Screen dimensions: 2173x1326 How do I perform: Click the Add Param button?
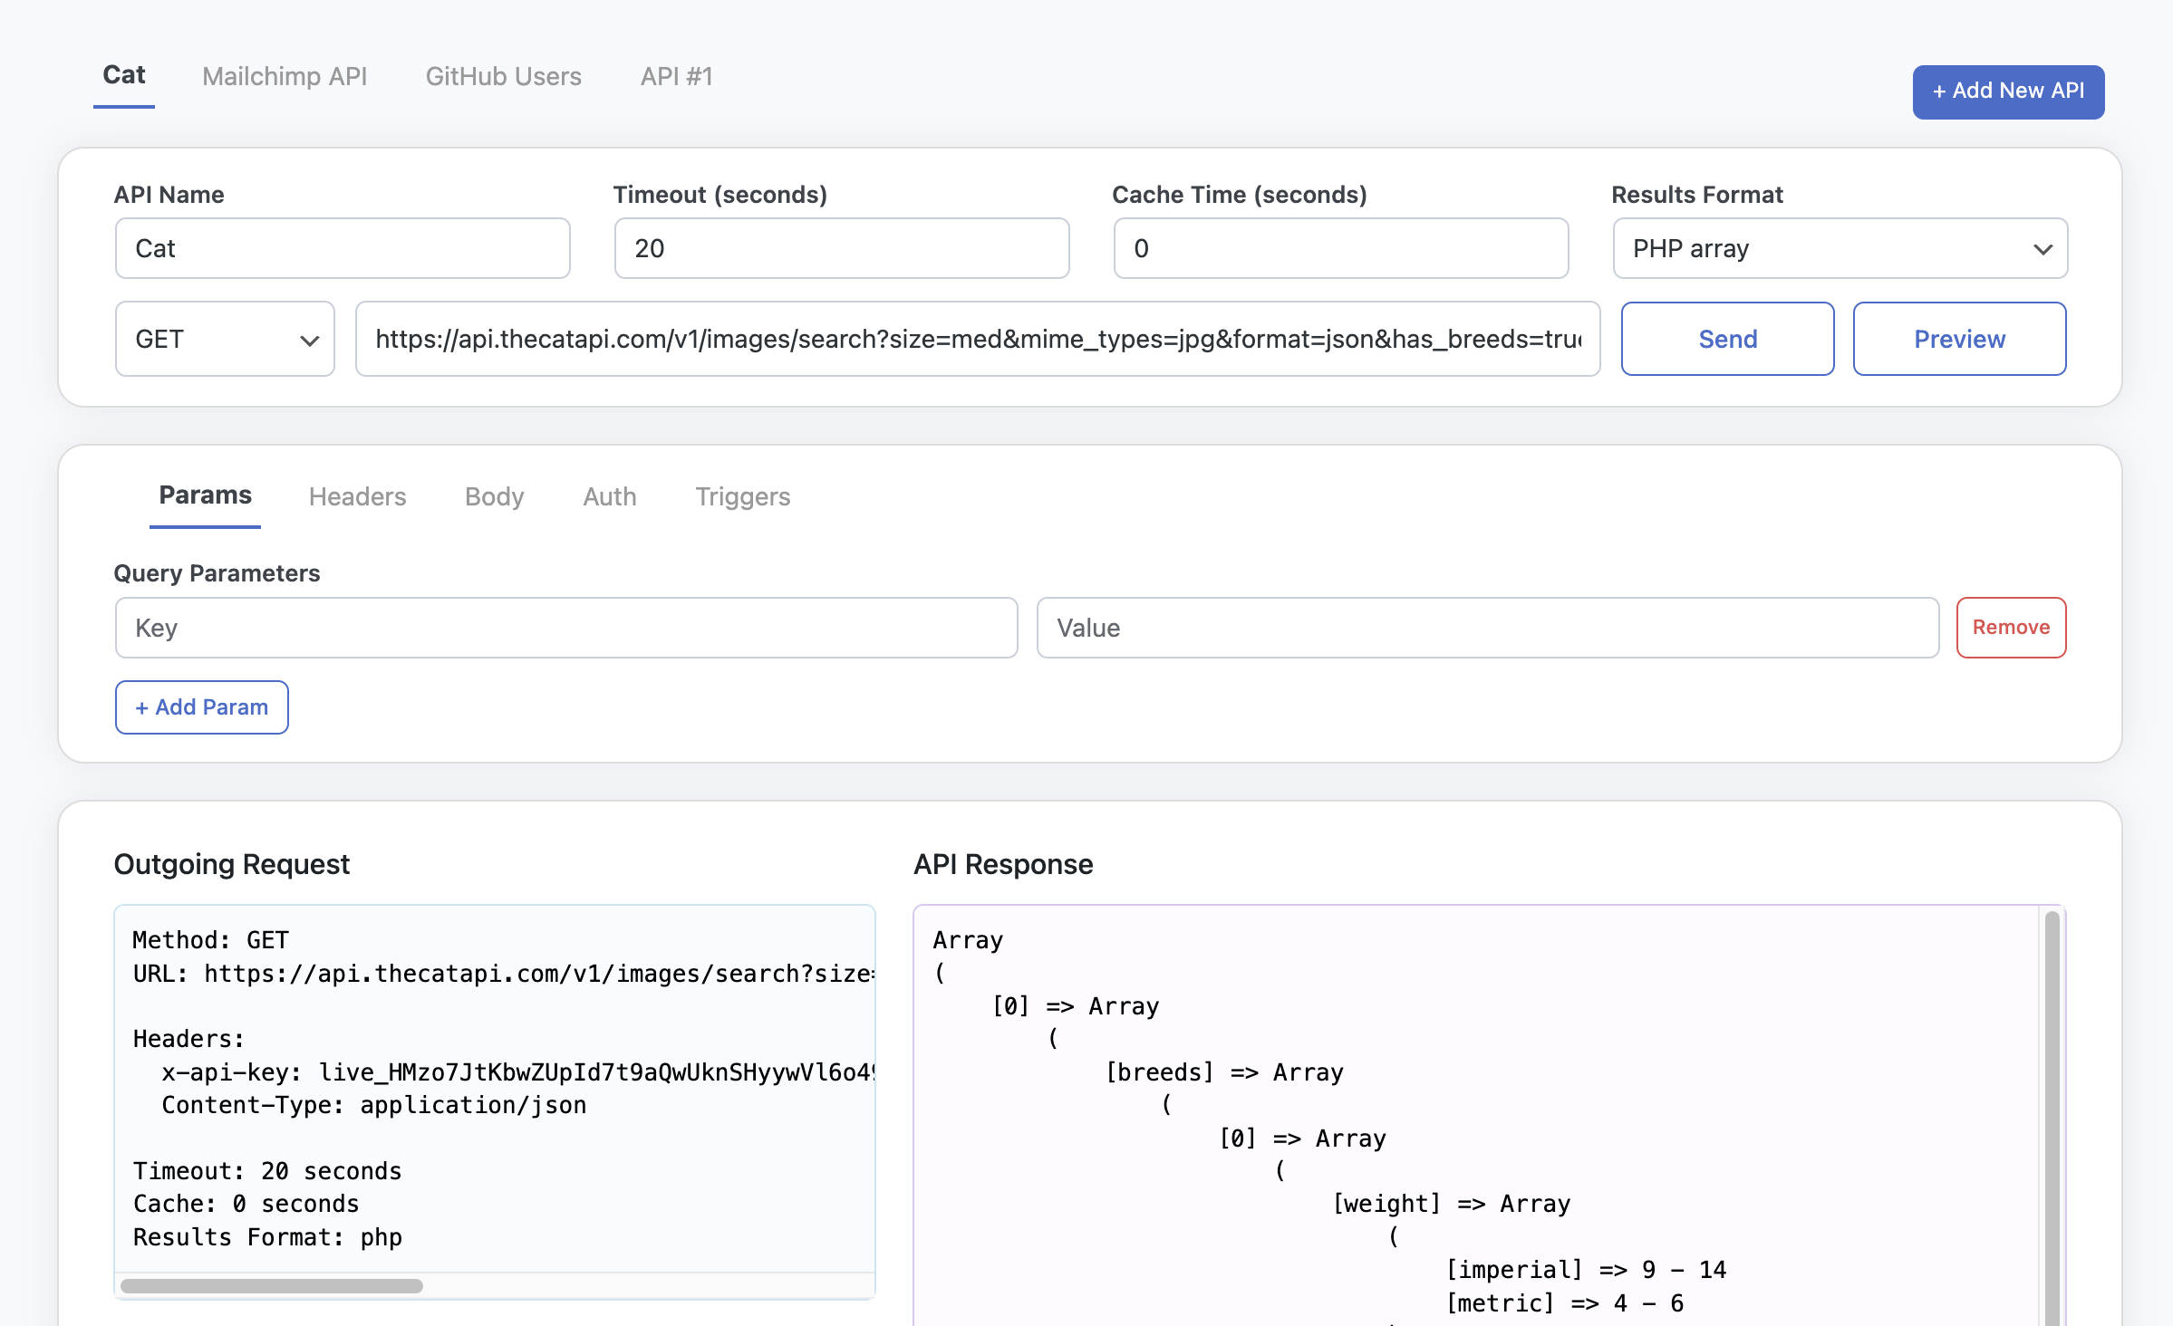tap(201, 707)
